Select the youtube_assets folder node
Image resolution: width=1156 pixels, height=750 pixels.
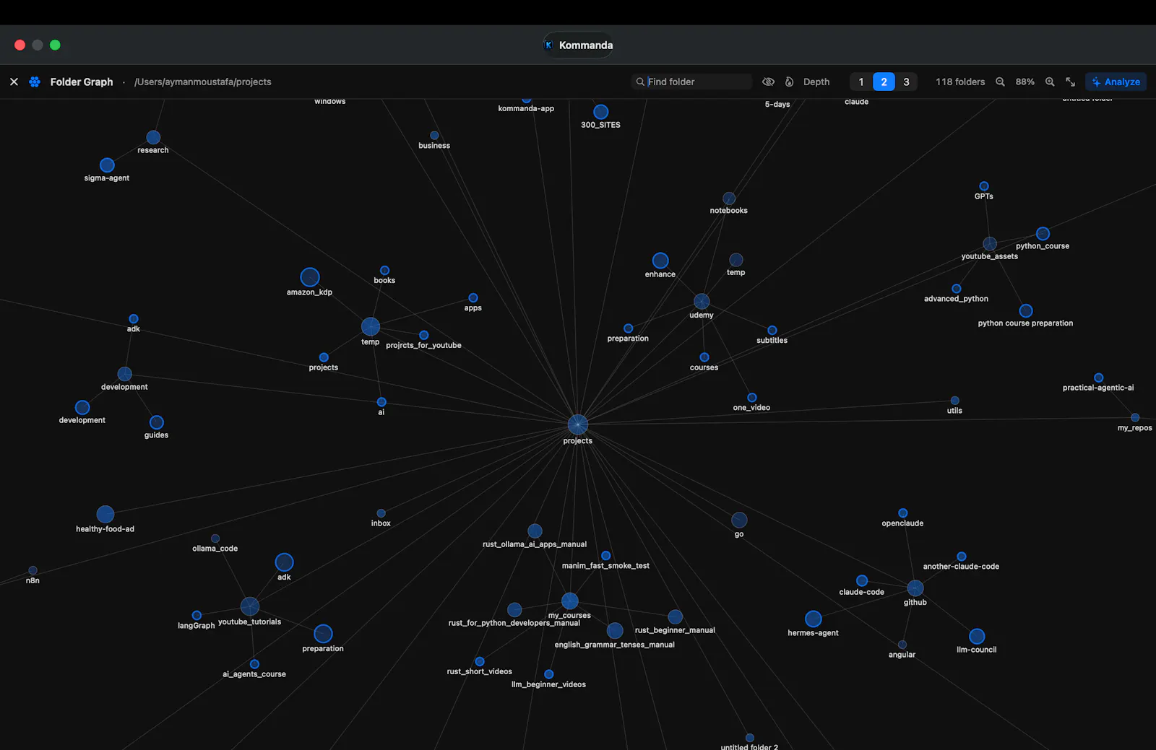[x=990, y=244]
